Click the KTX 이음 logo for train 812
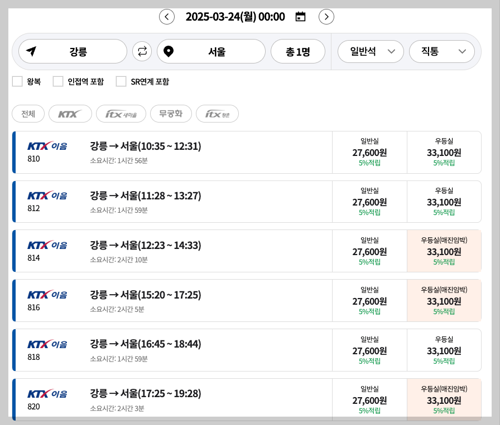The image size is (500, 425). [x=47, y=196]
